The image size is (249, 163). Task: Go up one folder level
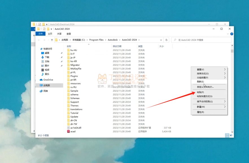pyautogui.click(x=52, y=40)
